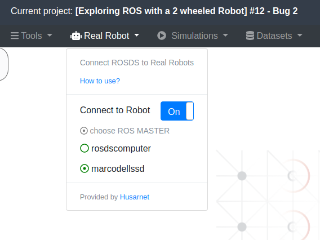Screen dimensions: 320x240
Task: Collapse the Real Robot dropdown caret
Action: click(137, 35)
